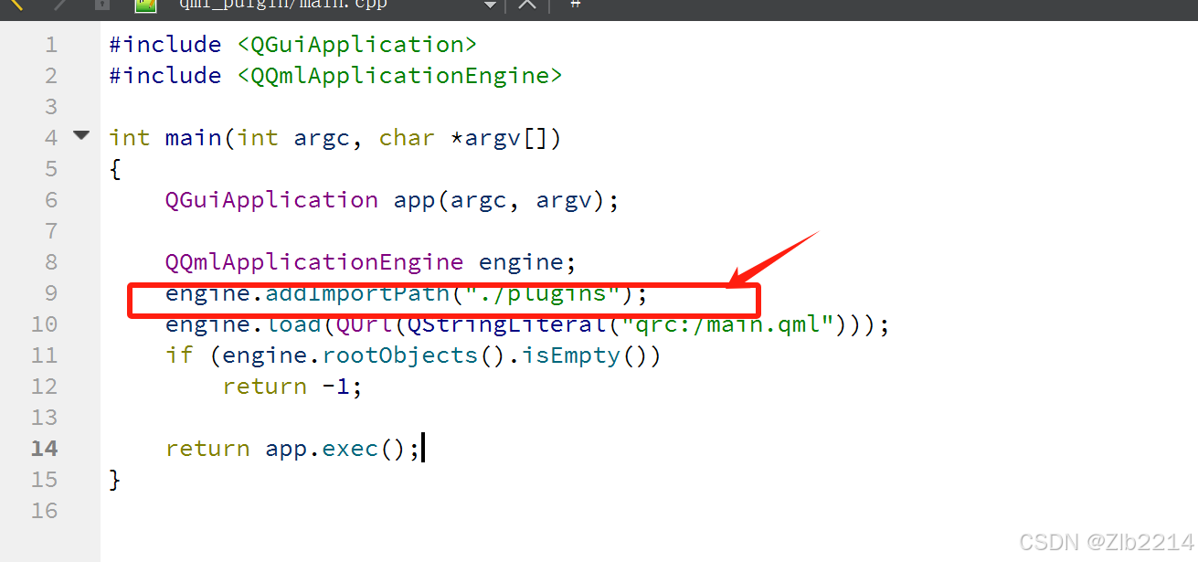Image resolution: width=1198 pixels, height=562 pixels.
Task: Click the green C++ file icon beside the filename
Action: (146, 6)
